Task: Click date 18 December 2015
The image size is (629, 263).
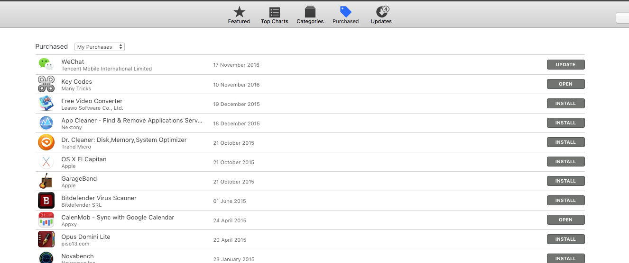Action: (236, 124)
